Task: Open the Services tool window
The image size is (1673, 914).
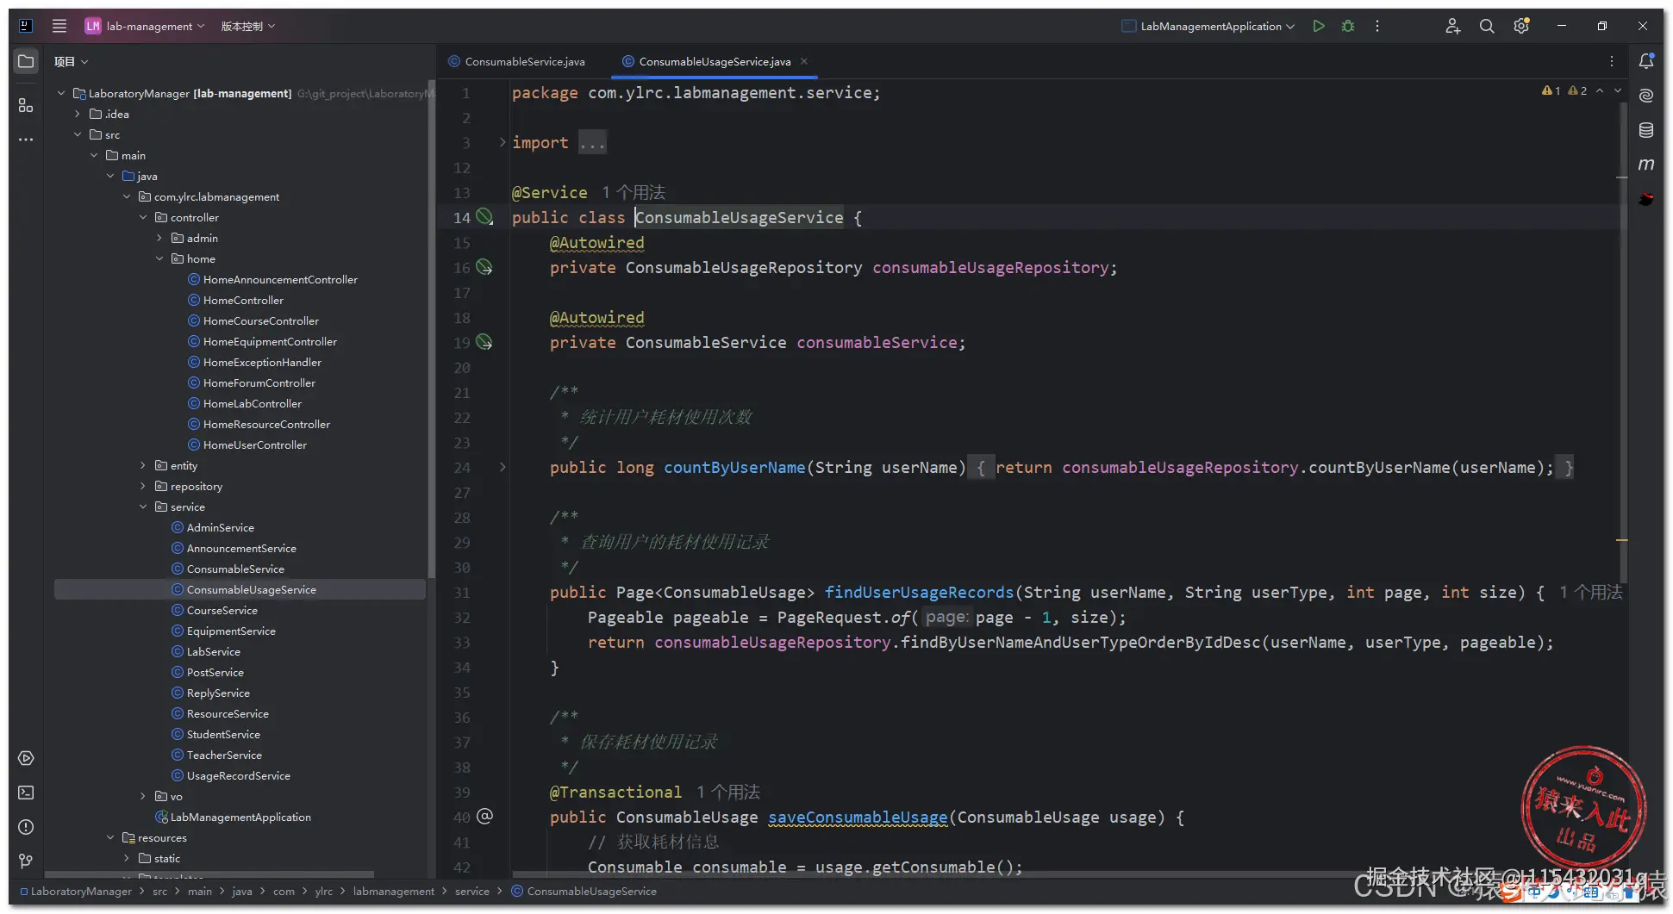Action: (26, 758)
